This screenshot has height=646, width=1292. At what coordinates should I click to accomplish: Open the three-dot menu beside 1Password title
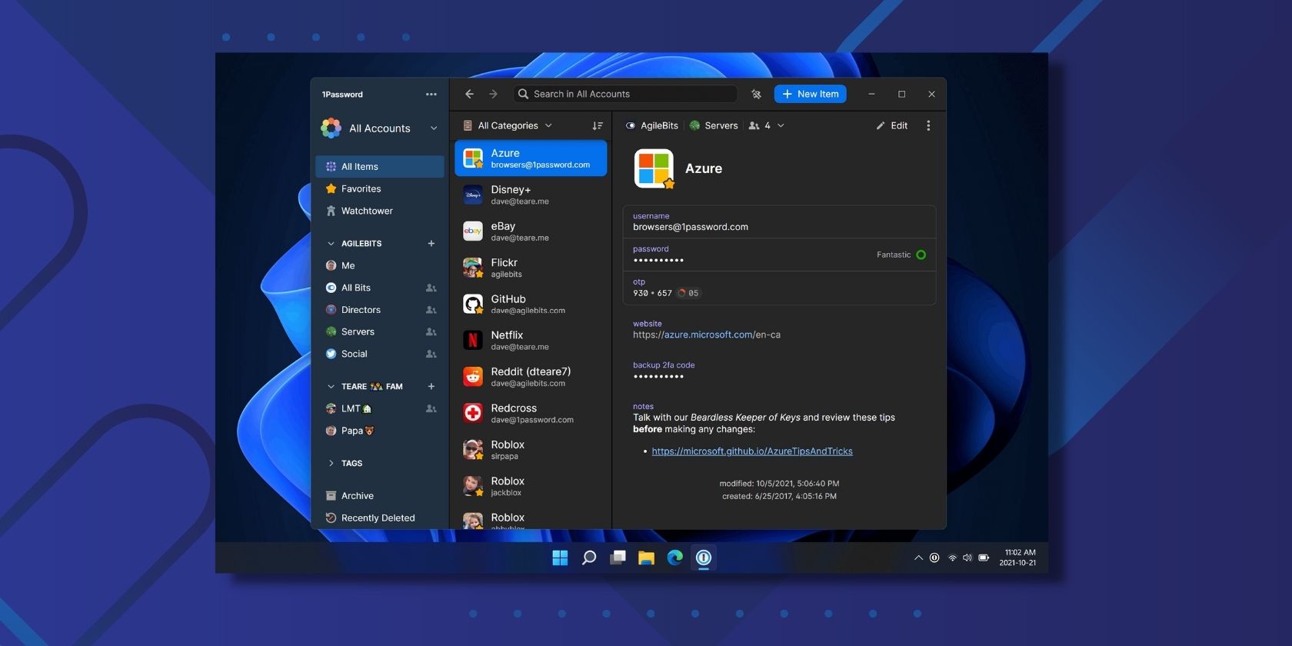coord(431,95)
